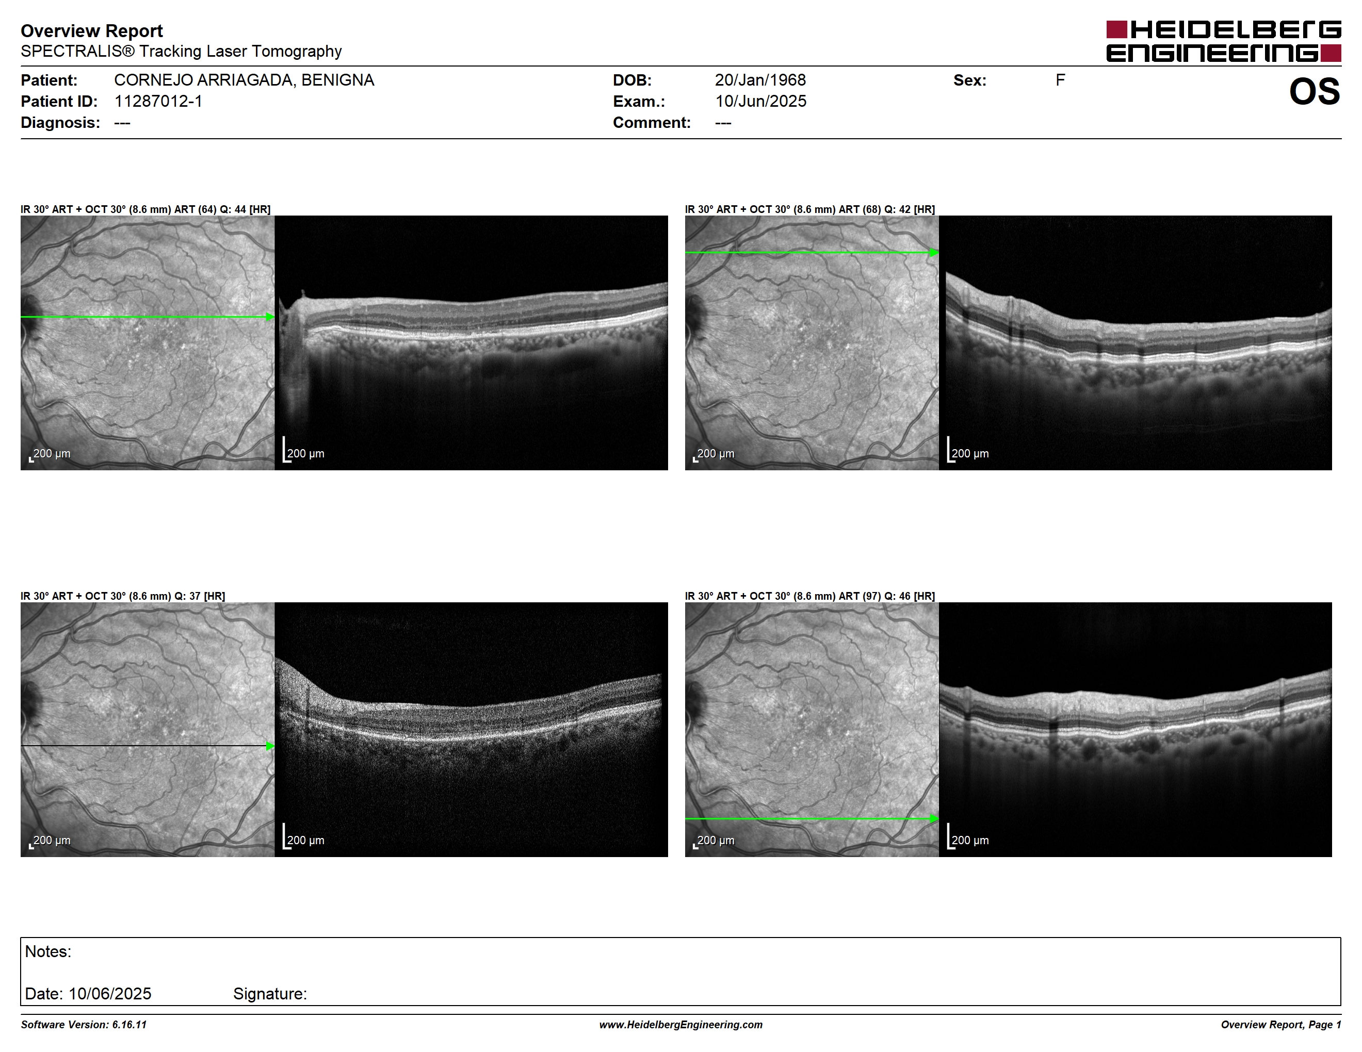Screen dimensions: 1362x1052
Task: Click the Signature field
Action: pyautogui.click(x=270, y=993)
